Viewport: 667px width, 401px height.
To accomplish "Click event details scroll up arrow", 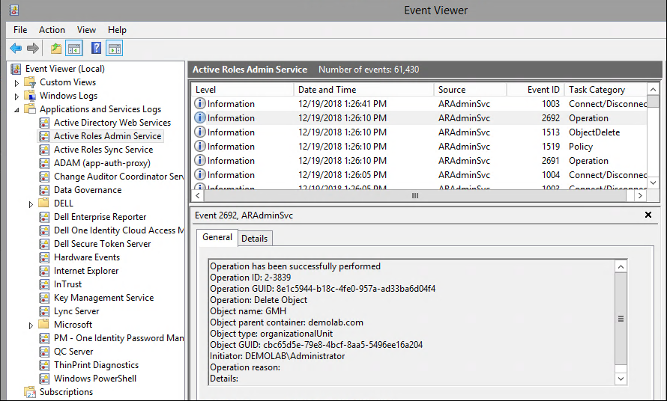I will (621, 266).
